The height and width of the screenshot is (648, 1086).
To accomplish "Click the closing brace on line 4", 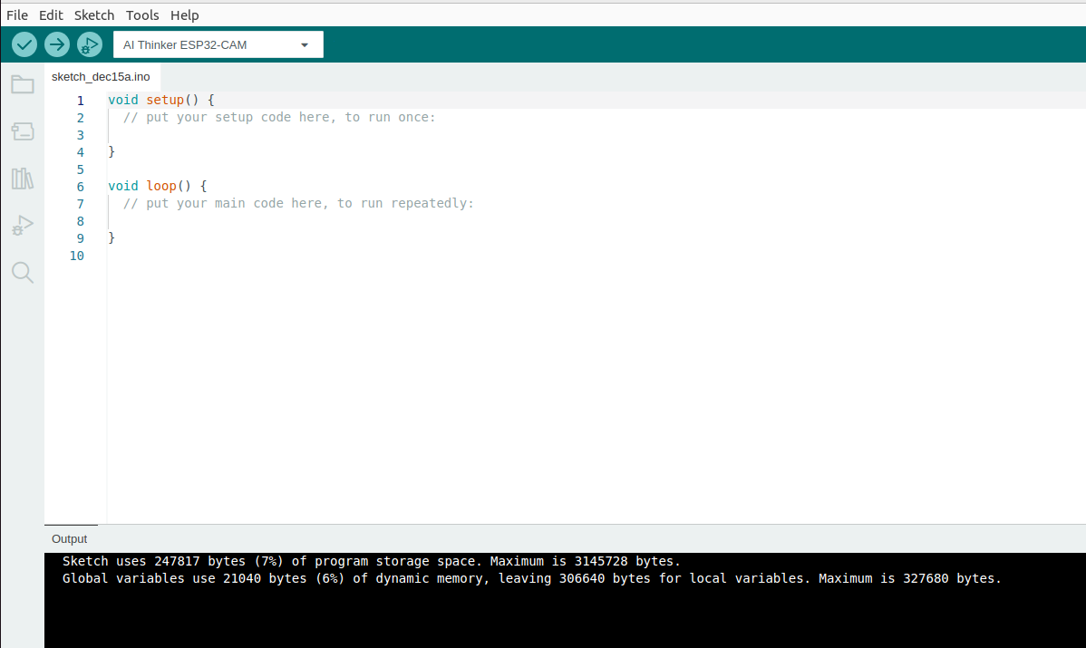I will click(x=112, y=151).
